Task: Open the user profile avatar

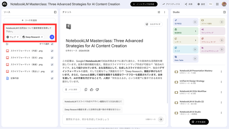Action: click(x=224, y=4)
